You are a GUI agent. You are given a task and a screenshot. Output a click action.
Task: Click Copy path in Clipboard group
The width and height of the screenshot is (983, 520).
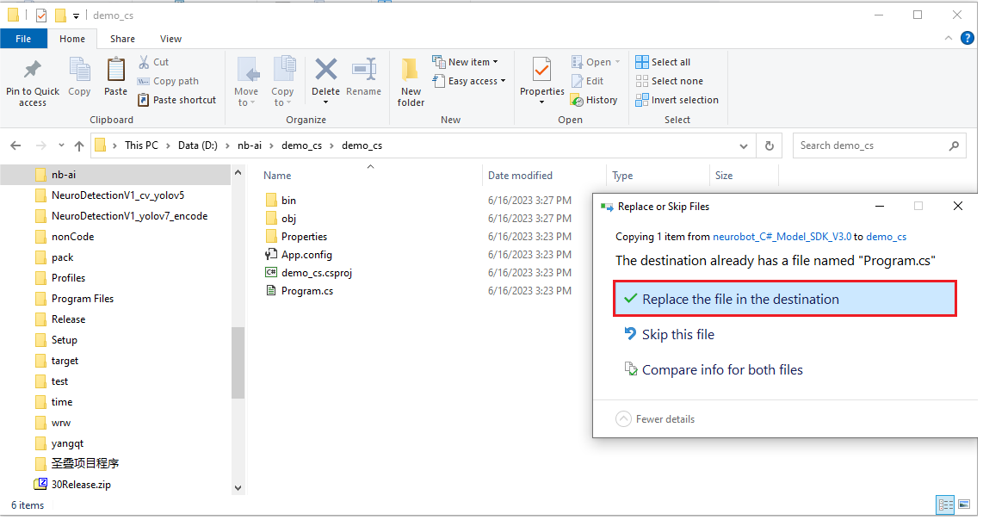pos(168,81)
